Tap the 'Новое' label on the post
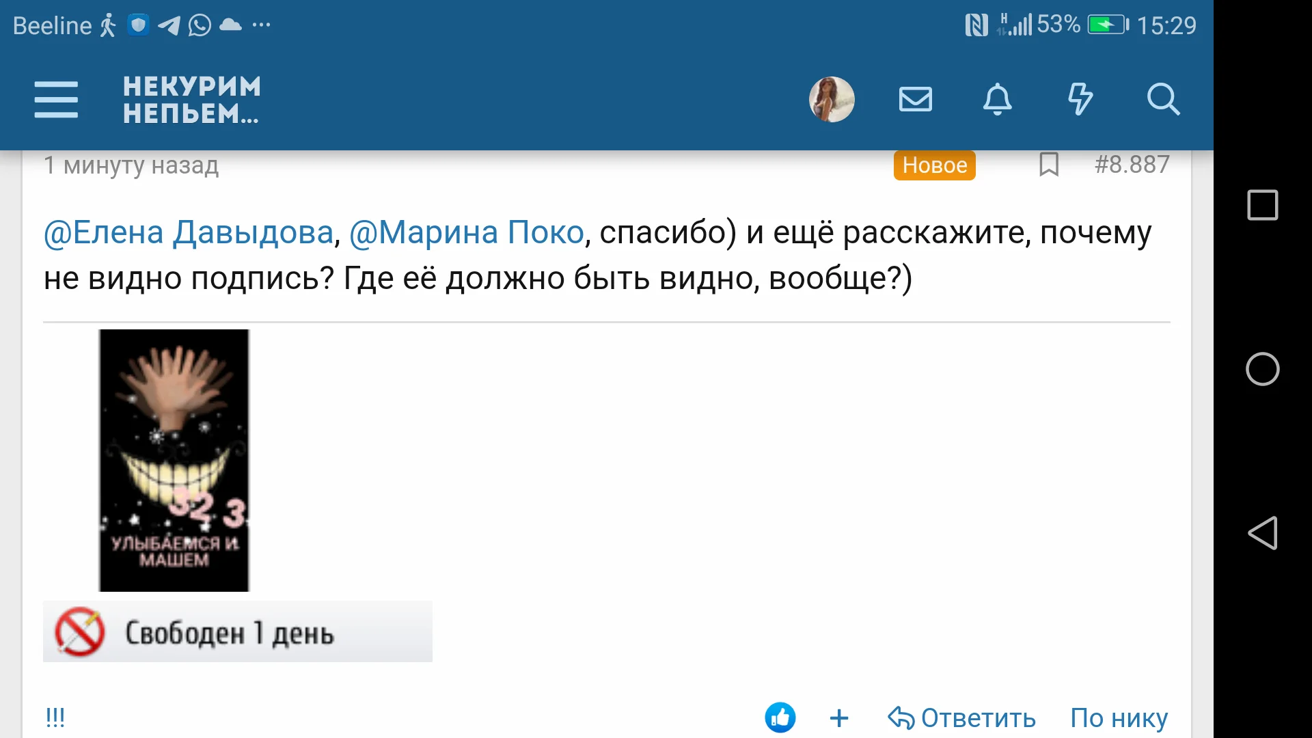Image resolution: width=1312 pixels, height=738 pixels. pos(934,165)
